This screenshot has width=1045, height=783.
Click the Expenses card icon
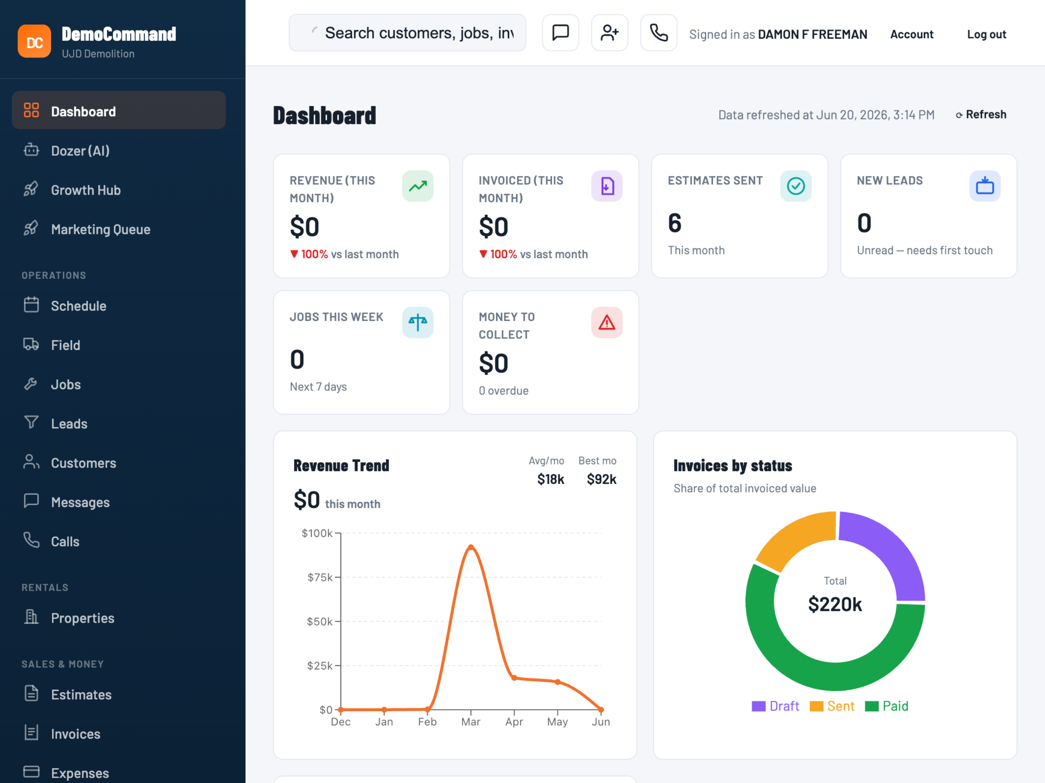31,772
